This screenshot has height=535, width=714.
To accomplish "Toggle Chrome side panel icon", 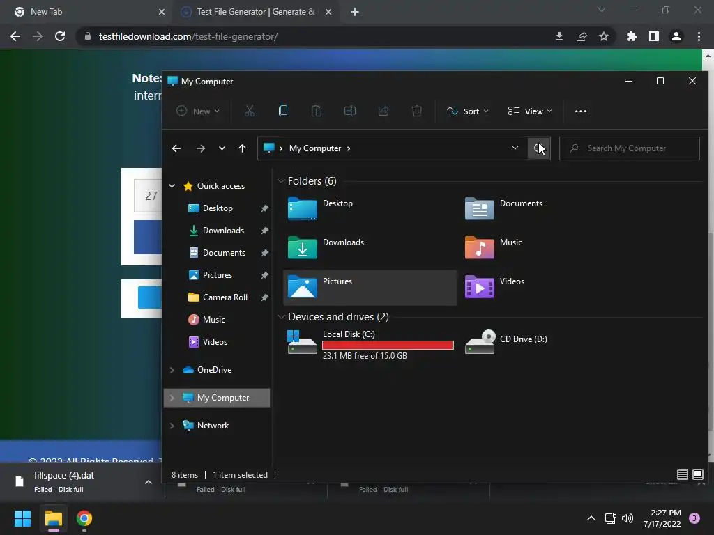I will click(x=653, y=36).
